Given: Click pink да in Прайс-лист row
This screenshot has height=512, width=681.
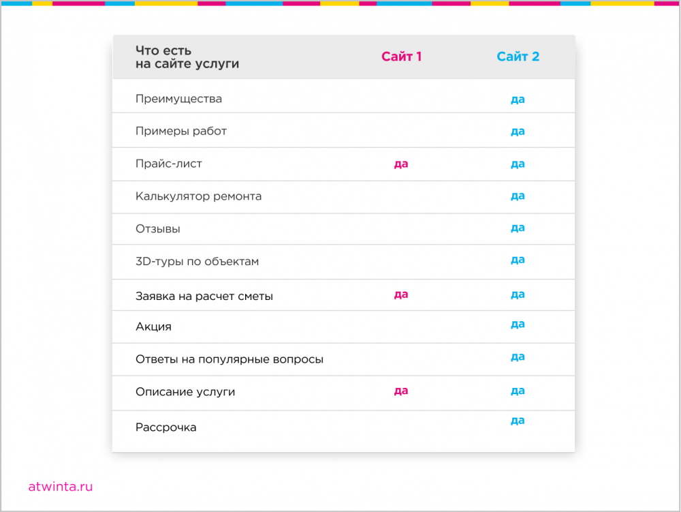Looking at the screenshot, I should coord(401,164).
